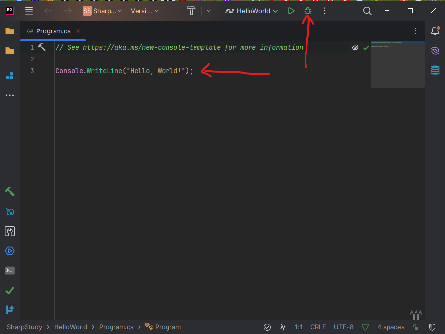The width and height of the screenshot is (445, 334).
Task: Click HelloWorld in the breadcrumb bar
Action: [71, 327]
